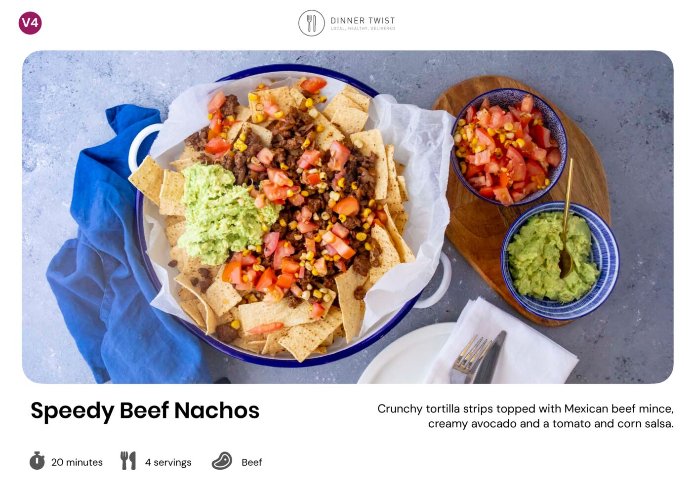This screenshot has height=490, width=693.
Task: Select the DINNER TWIST brand text
Action: tap(363, 20)
